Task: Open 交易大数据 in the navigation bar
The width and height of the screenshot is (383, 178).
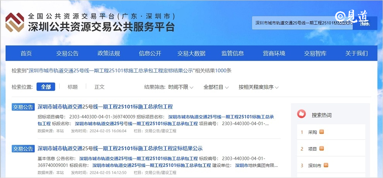Action: pos(191,53)
